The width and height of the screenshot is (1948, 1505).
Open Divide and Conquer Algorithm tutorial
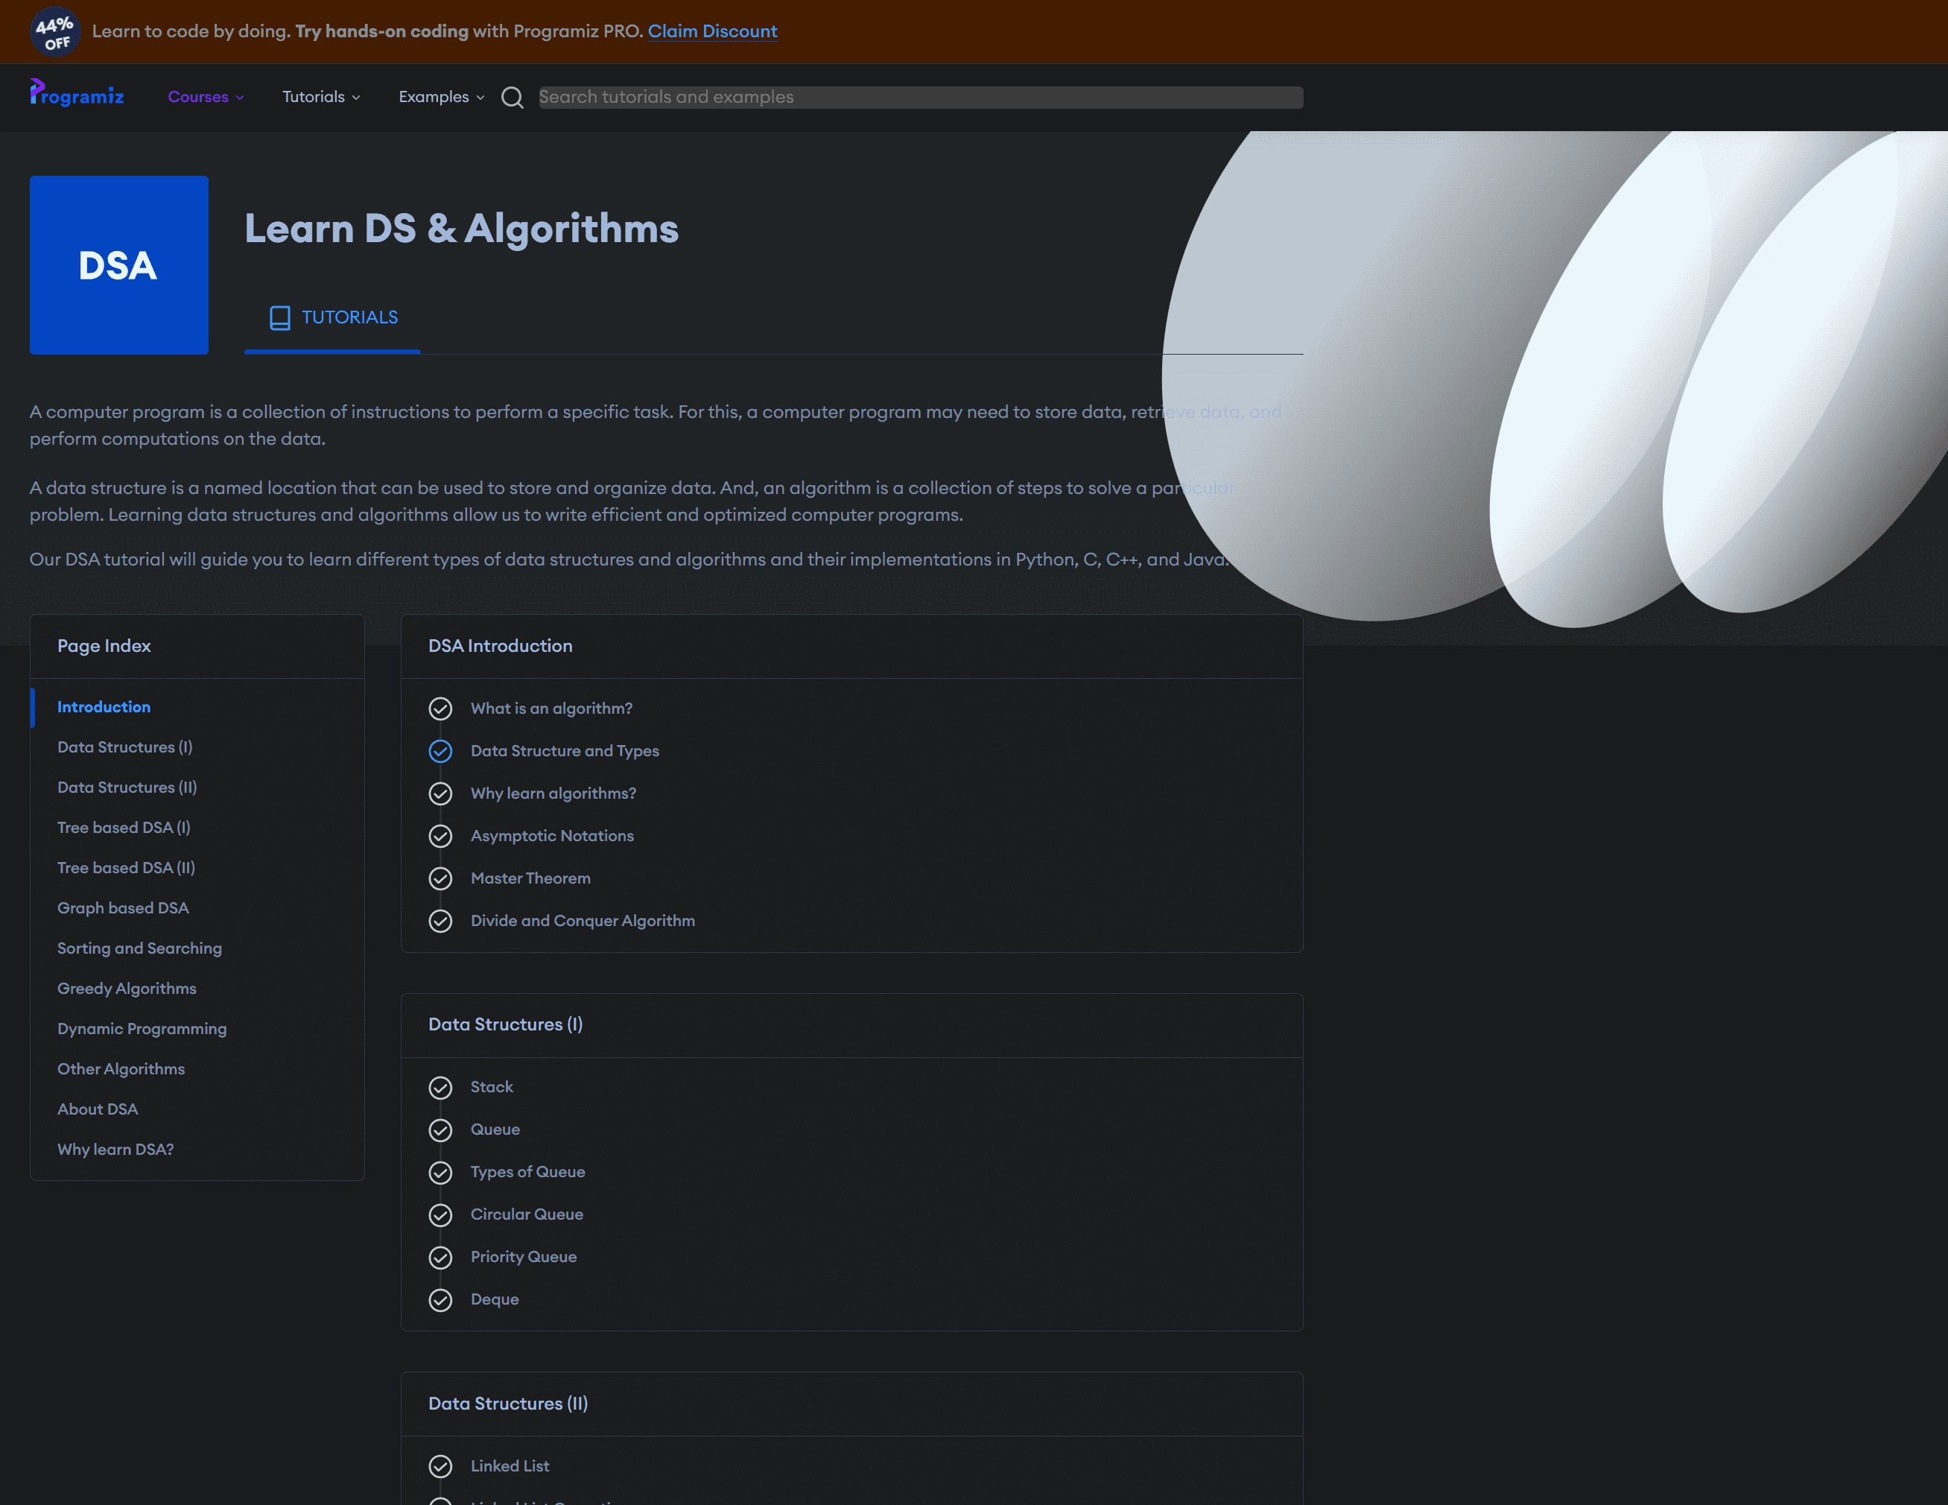(583, 921)
